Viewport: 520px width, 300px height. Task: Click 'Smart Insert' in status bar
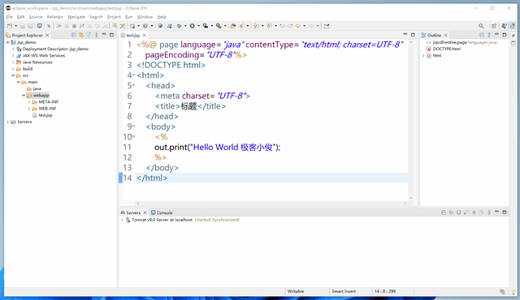pyautogui.click(x=344, y=291)
